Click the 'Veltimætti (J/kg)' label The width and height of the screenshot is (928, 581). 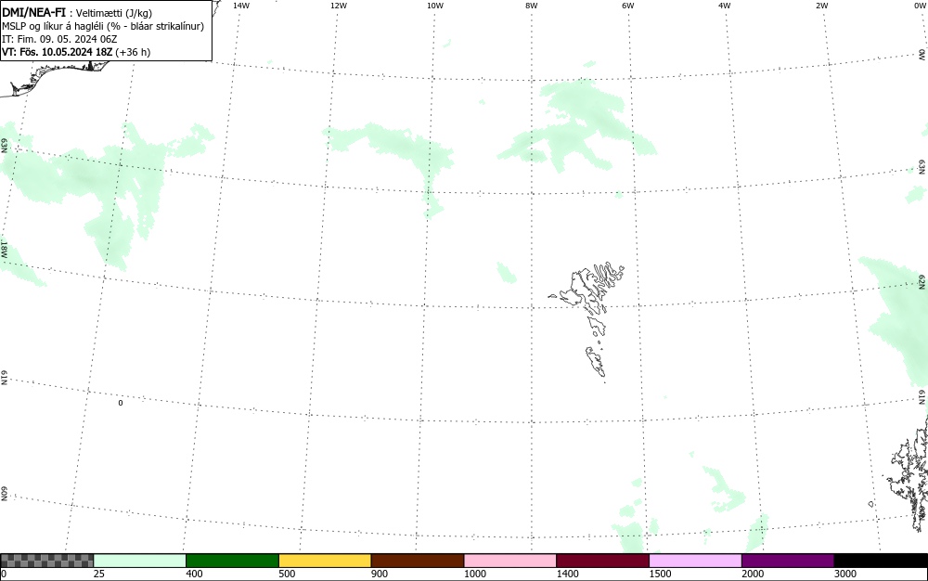point(113,13)
